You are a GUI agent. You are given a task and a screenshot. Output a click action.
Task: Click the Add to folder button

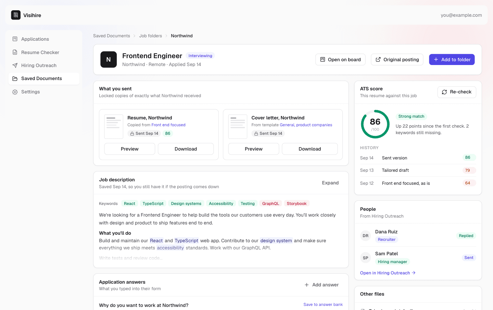[452, 60]
